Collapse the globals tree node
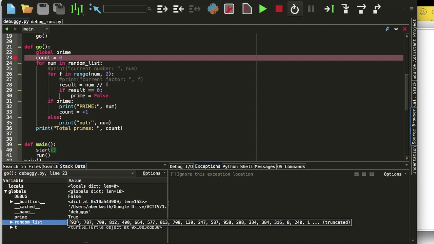 point(5,191)
